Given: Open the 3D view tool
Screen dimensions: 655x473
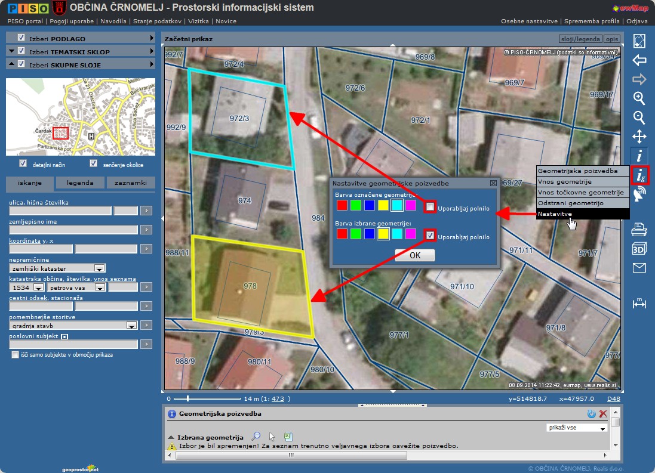Looking at the screenshot, I should click(639, 249).
